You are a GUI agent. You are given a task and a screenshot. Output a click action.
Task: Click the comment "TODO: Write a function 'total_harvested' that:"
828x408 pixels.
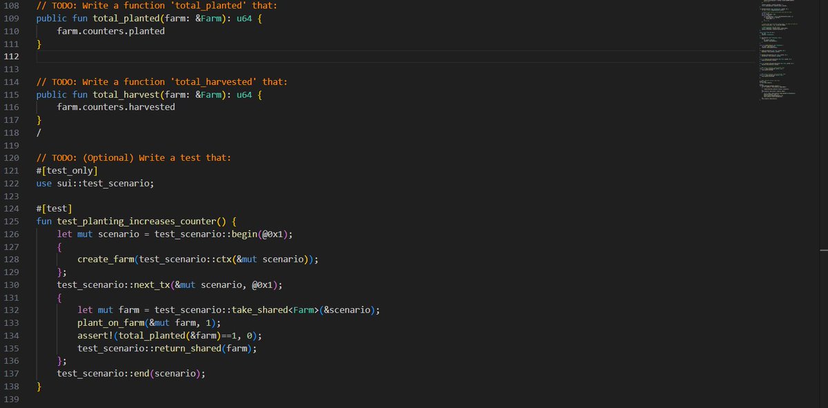(x=162, y=81)
